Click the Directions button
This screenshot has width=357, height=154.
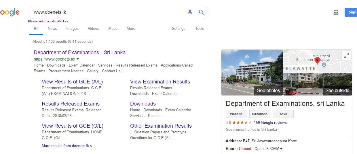click(x=260, y=114)
